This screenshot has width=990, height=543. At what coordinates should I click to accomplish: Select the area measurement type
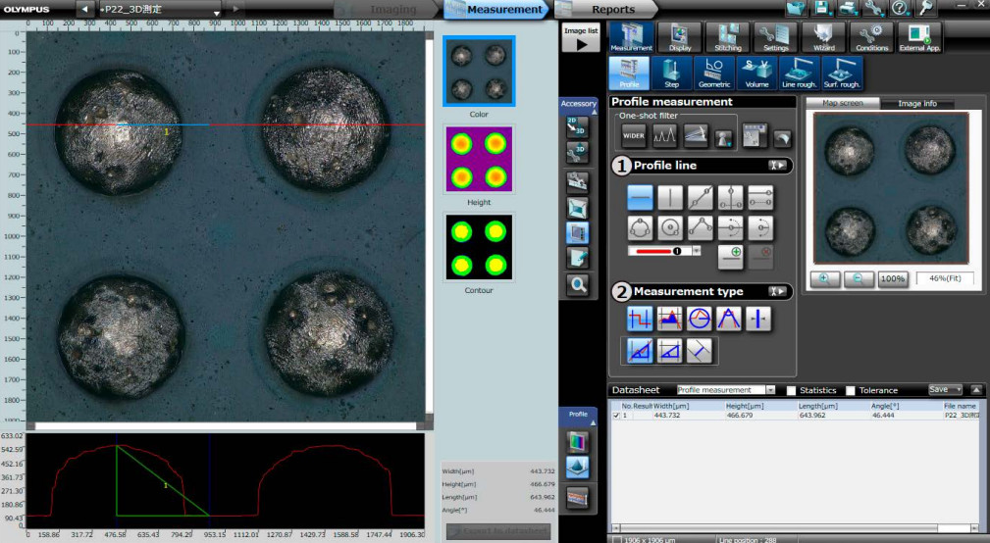coord(669,320)
